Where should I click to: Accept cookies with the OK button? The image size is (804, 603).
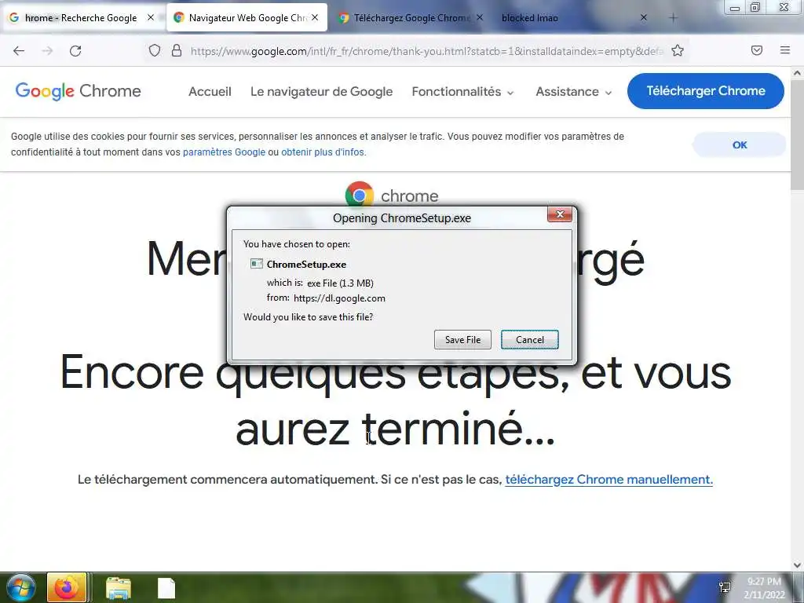740,144
